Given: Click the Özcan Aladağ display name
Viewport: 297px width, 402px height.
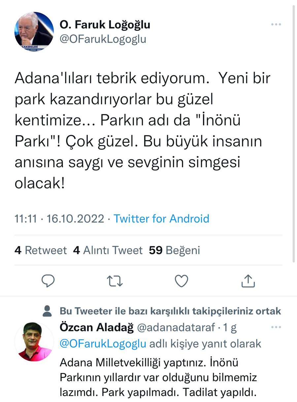Looking at the screenshot, I should 96,328.
